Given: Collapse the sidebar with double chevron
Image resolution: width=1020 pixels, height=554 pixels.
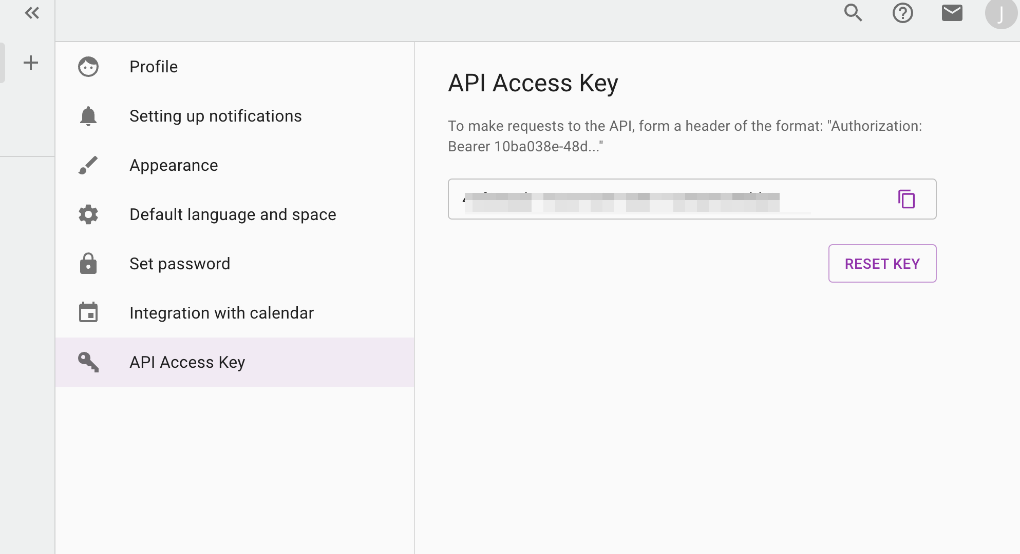Looking at the screenshot, I should click(32, 13).
